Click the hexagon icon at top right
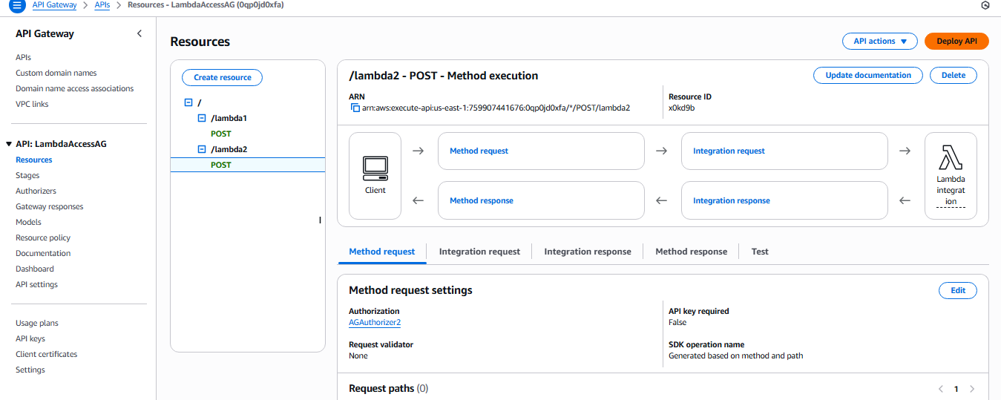The image size is (1001, 400). (985, 5)
